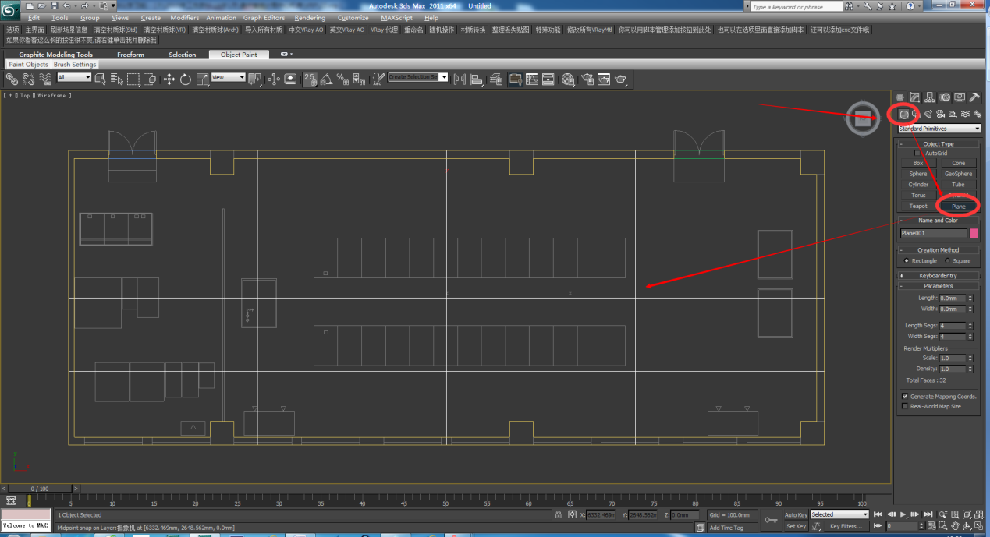The width and height of the screenshot is (990, 537).
Task: Select the Align tool
Action: (x=476, y=79)
